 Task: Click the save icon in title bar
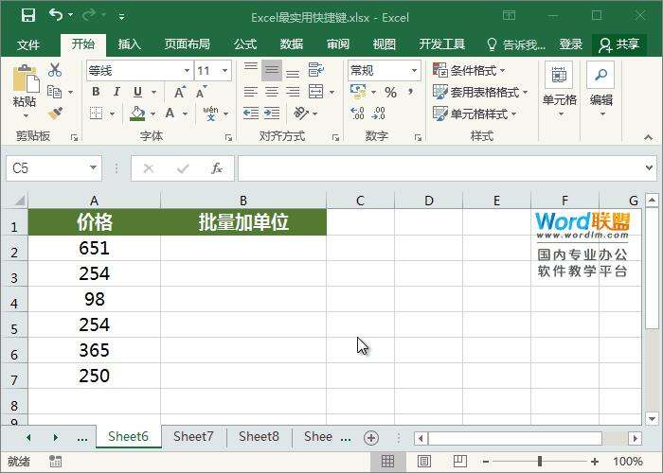pyautogui.click(x=27, y=16)
